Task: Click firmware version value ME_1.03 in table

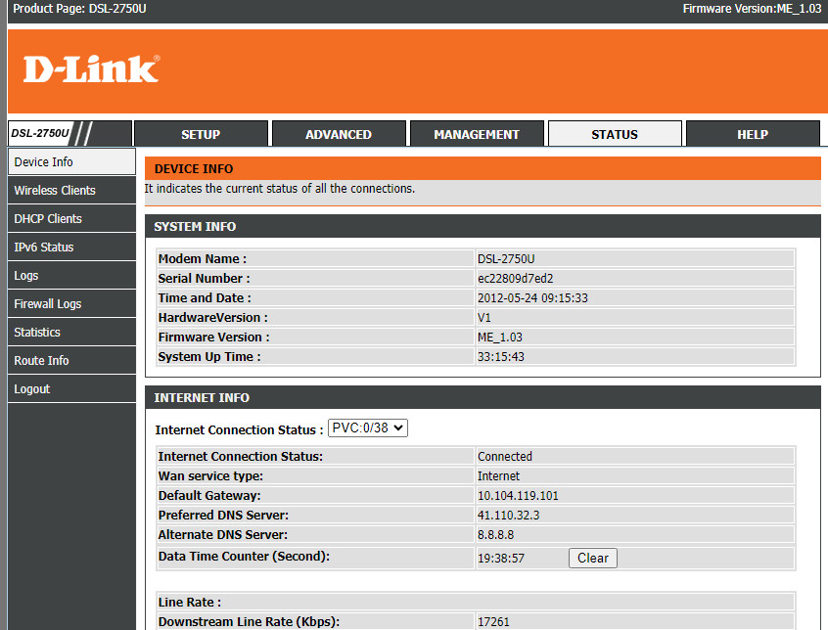Action: coord(499,337)
